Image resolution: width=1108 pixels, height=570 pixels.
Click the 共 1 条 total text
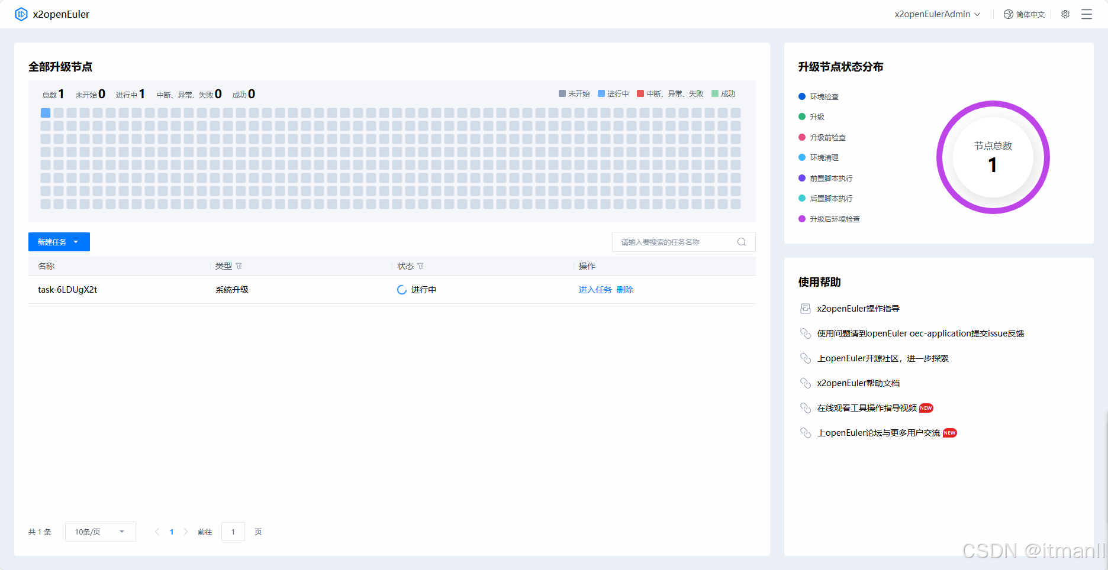40,532
